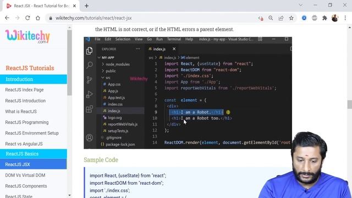The image size is (352, 198).
Task: Open the Go menu
Action: coord(149,39)
